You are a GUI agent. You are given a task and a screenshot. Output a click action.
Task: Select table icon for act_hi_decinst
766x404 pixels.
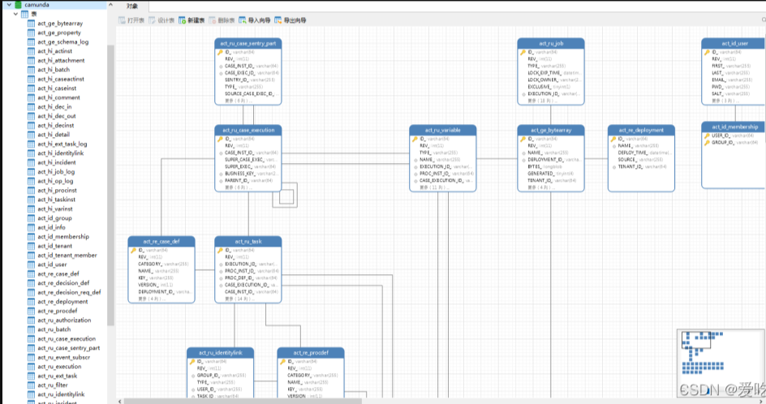(32, 126)
